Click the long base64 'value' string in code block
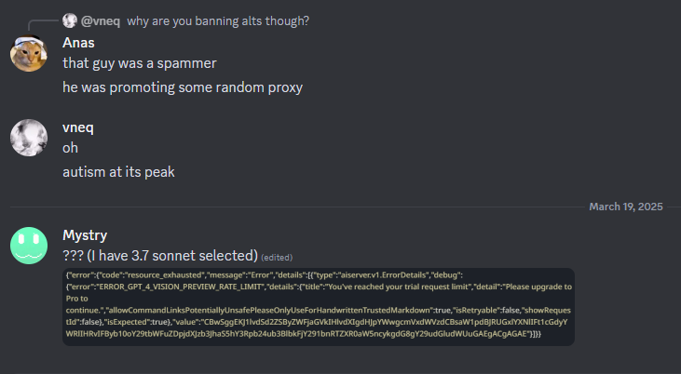Image resolution: width=681 pixels, height=374 pixels. tap(317, 327)
